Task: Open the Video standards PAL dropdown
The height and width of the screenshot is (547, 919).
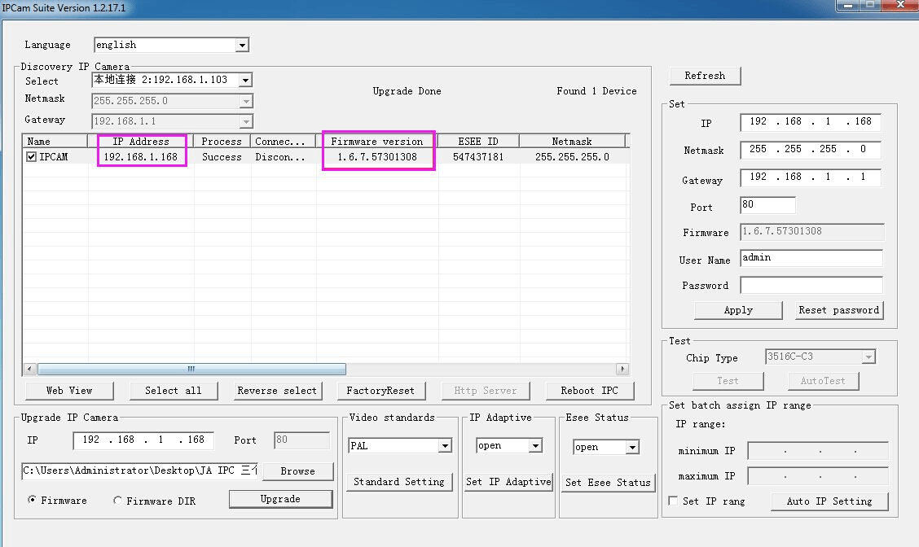Action: click(445, 446)
